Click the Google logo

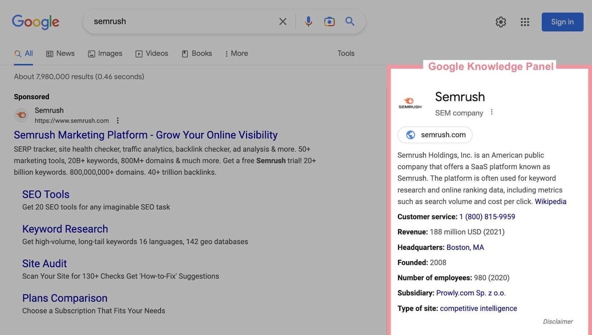point(36,22)
